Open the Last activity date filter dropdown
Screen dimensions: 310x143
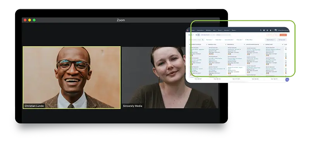point(229,40)
